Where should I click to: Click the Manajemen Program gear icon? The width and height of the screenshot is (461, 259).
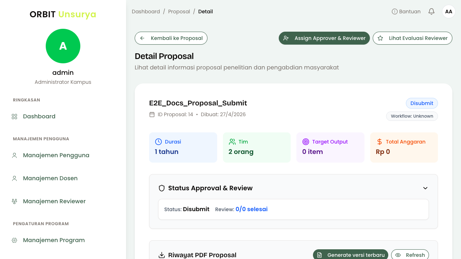[14, 240]
